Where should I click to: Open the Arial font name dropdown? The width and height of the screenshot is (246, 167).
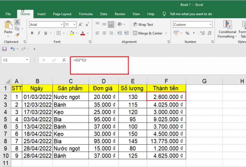point(61,25)
